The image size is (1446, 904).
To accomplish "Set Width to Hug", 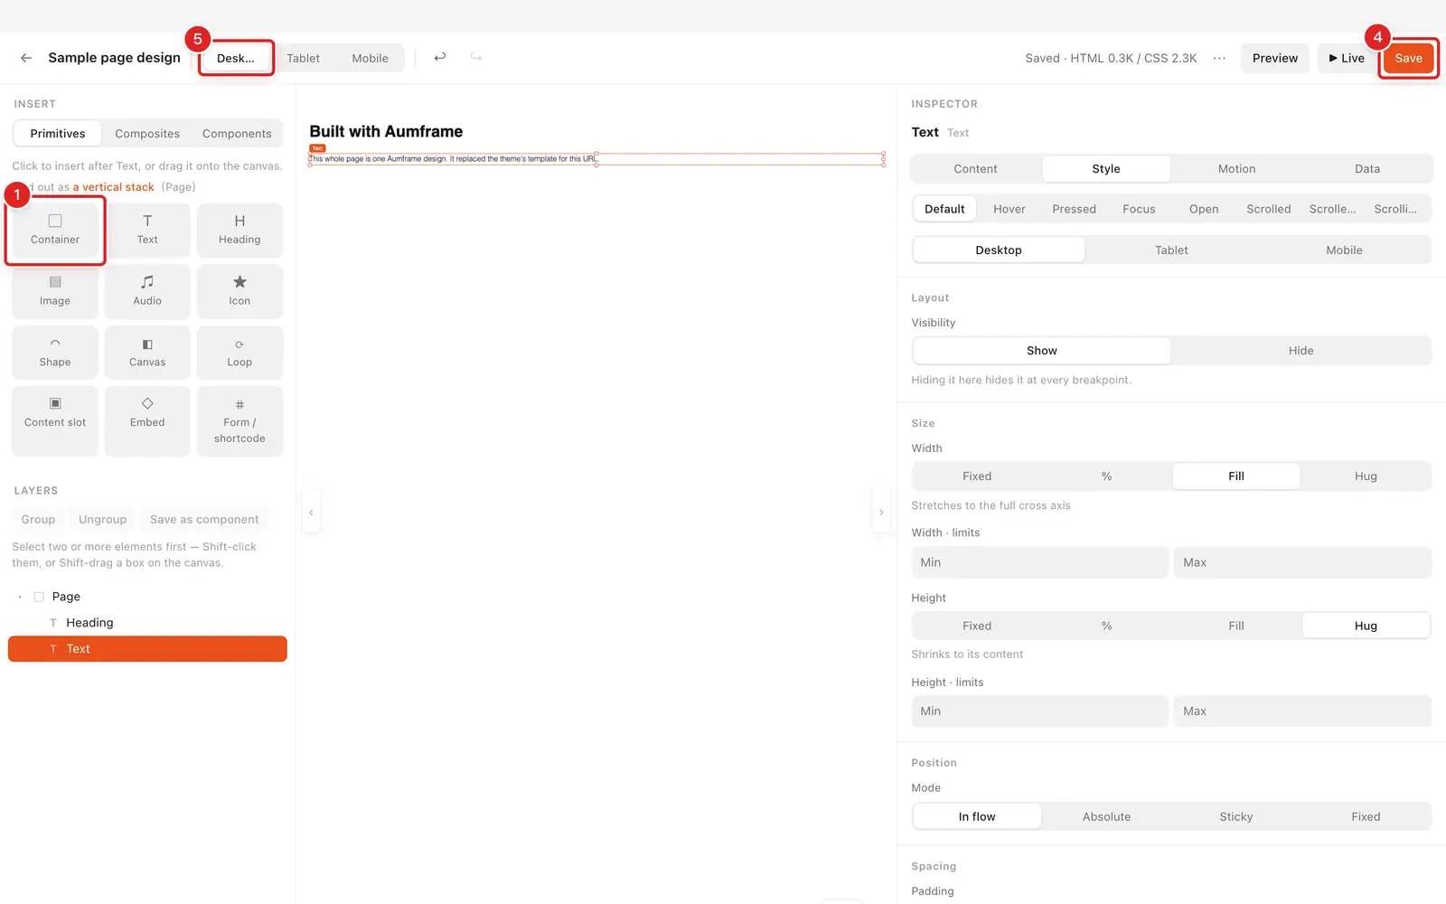I will coord(1366,476).
